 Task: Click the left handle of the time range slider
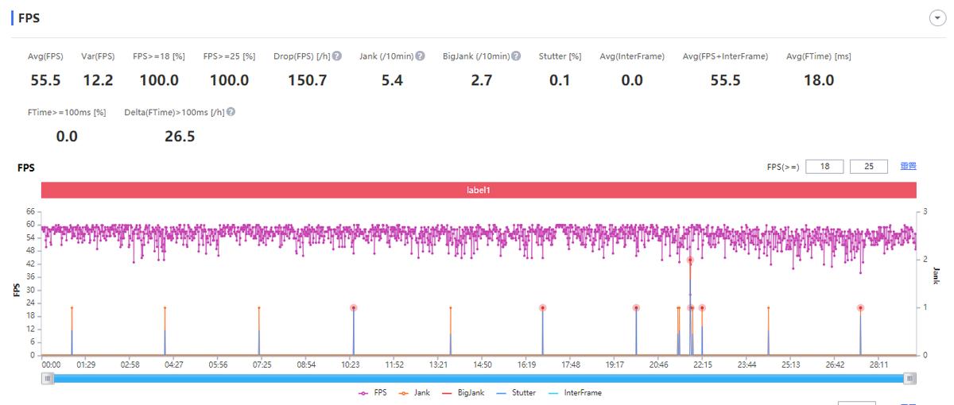tap(48, 379)
